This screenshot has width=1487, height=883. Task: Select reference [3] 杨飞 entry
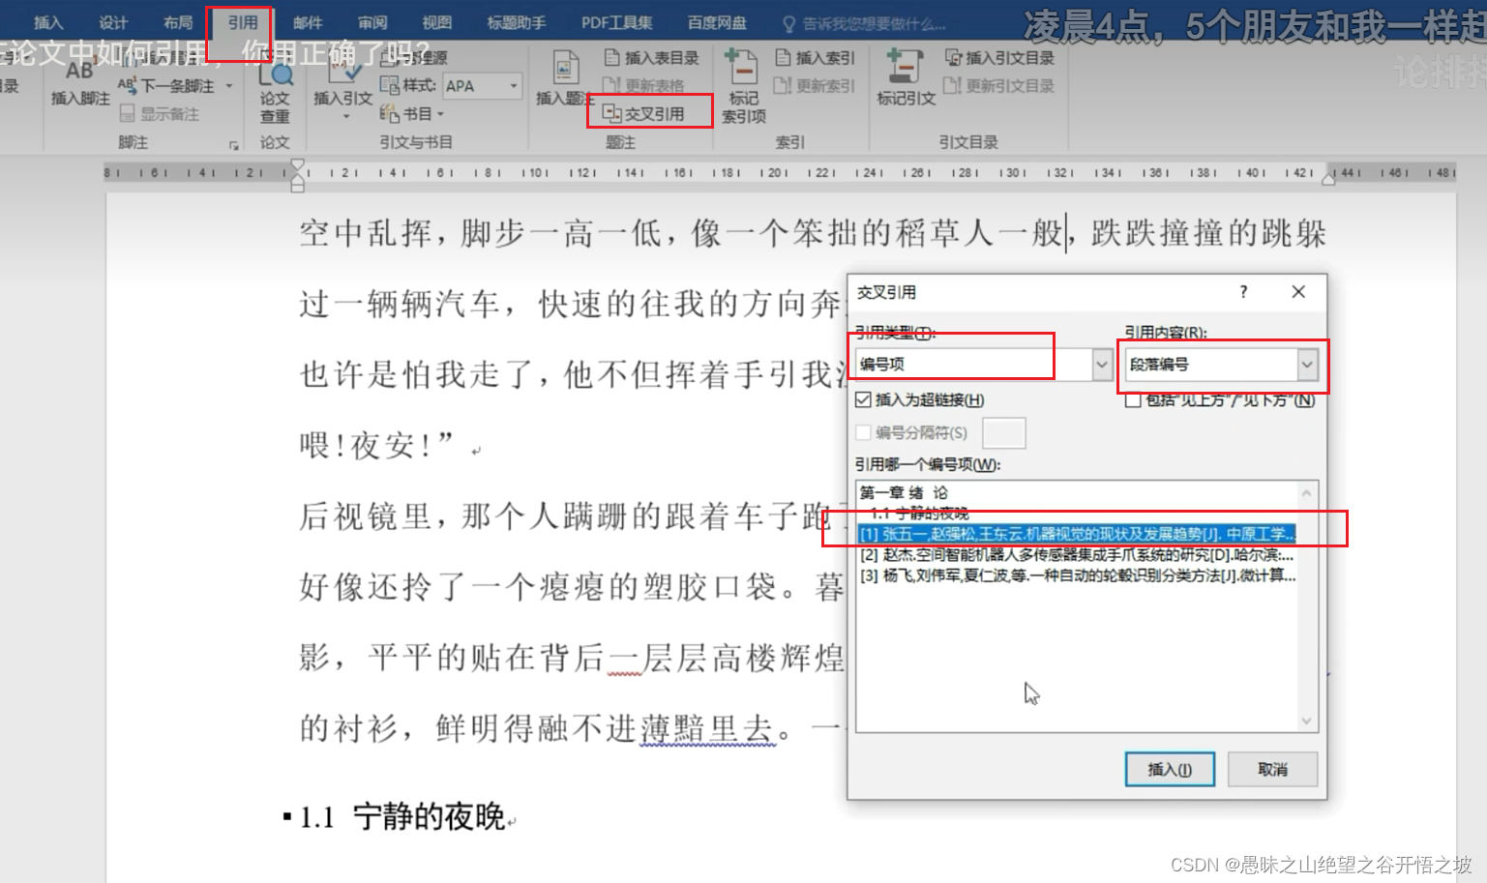coord(1077,575)
